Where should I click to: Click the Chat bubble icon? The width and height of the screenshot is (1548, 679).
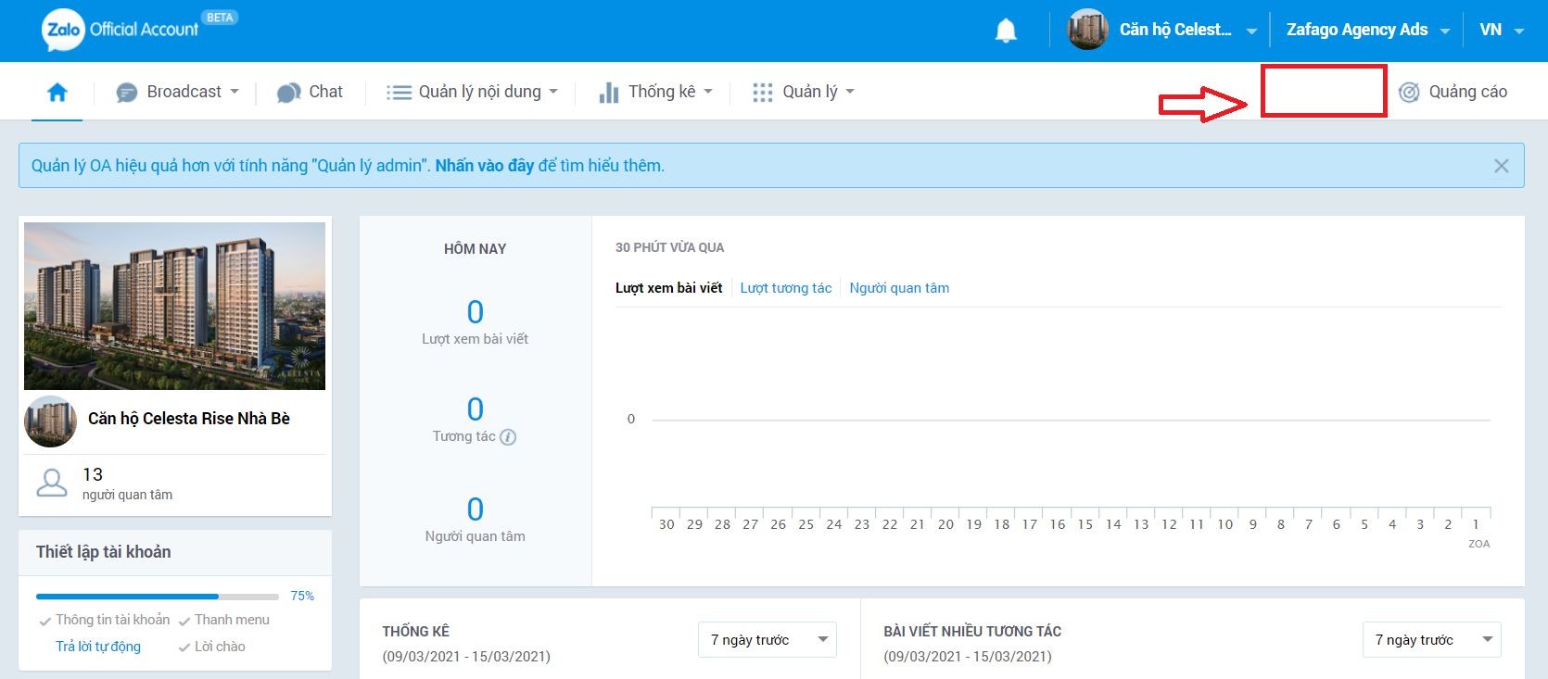(289, 92)
